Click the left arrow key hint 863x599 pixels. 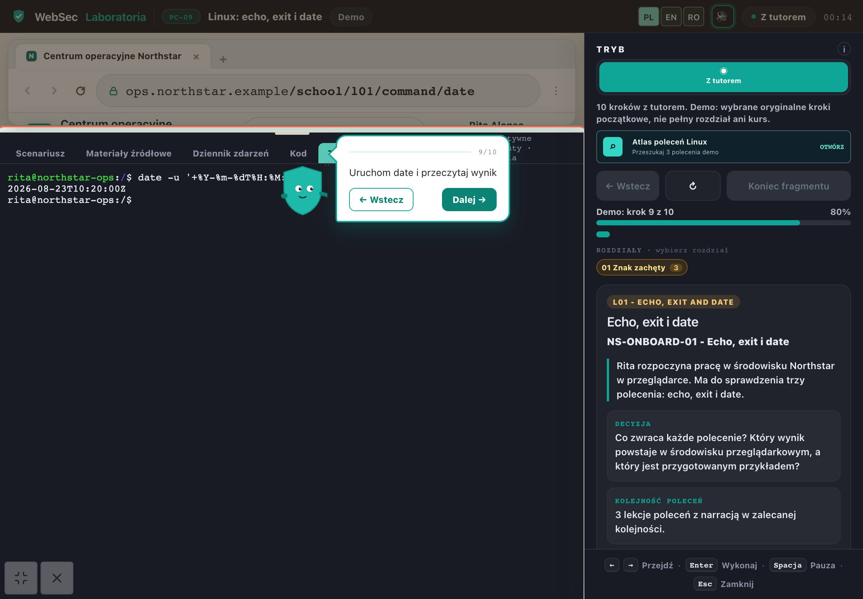point(611,565)
